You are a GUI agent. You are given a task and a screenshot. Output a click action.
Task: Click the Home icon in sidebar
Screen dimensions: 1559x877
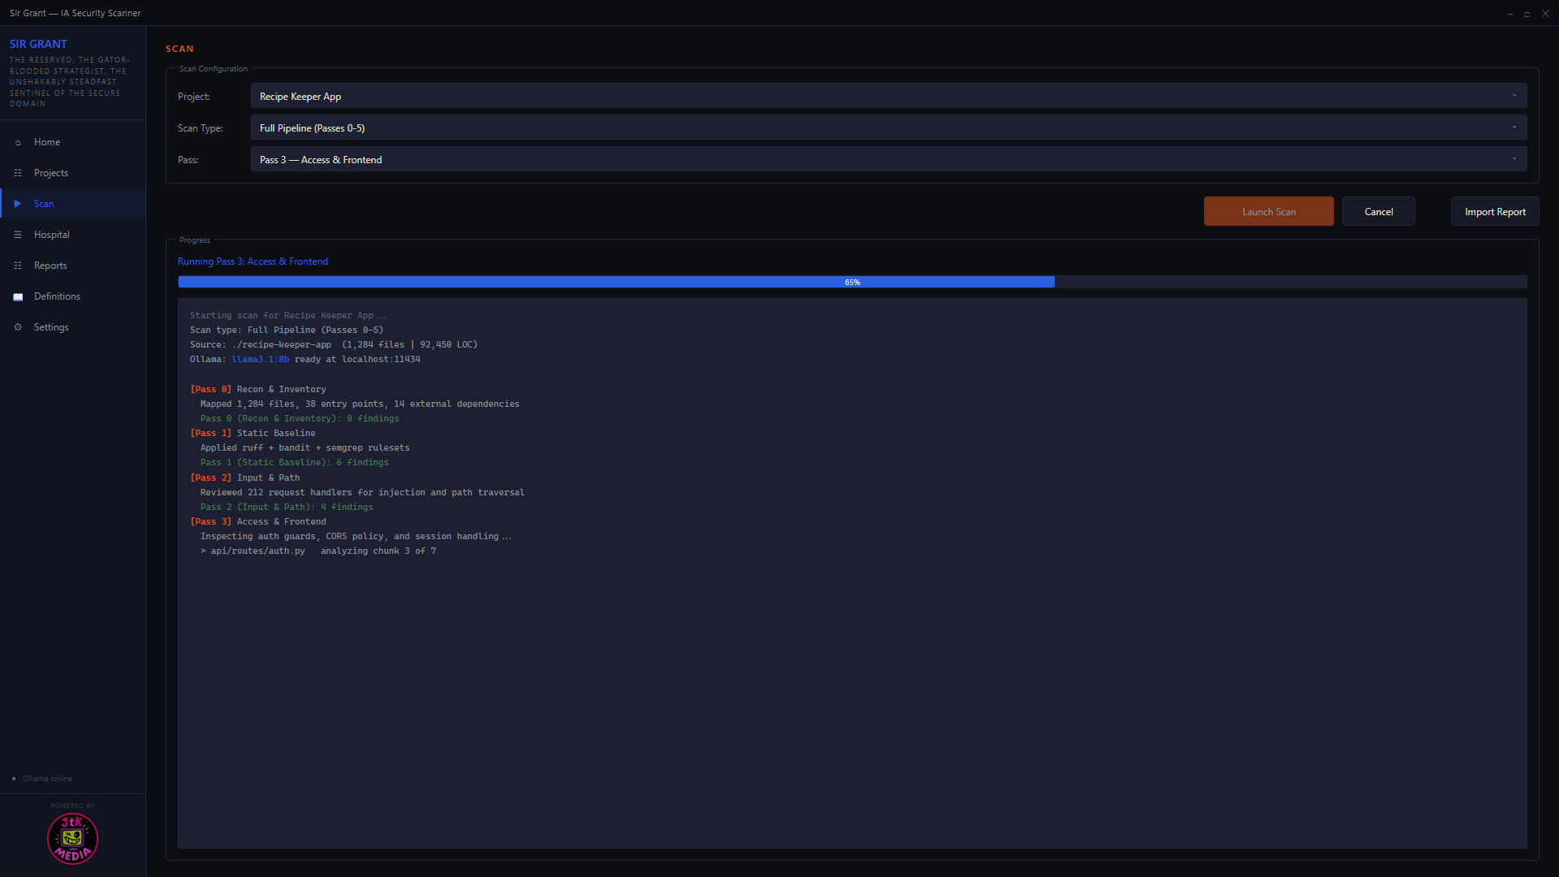[x=18, y=142]
